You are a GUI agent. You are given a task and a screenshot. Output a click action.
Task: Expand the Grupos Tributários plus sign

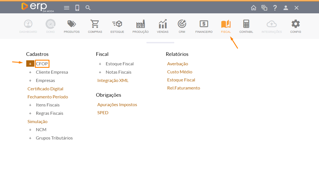30,138
